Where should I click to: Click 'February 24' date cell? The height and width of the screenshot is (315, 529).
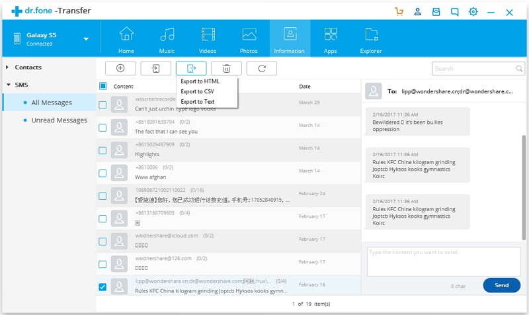click(312, 193)
